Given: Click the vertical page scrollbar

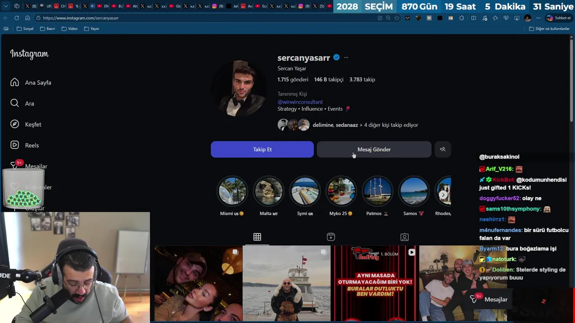Looking at the screenshot, I should point(571,81).
